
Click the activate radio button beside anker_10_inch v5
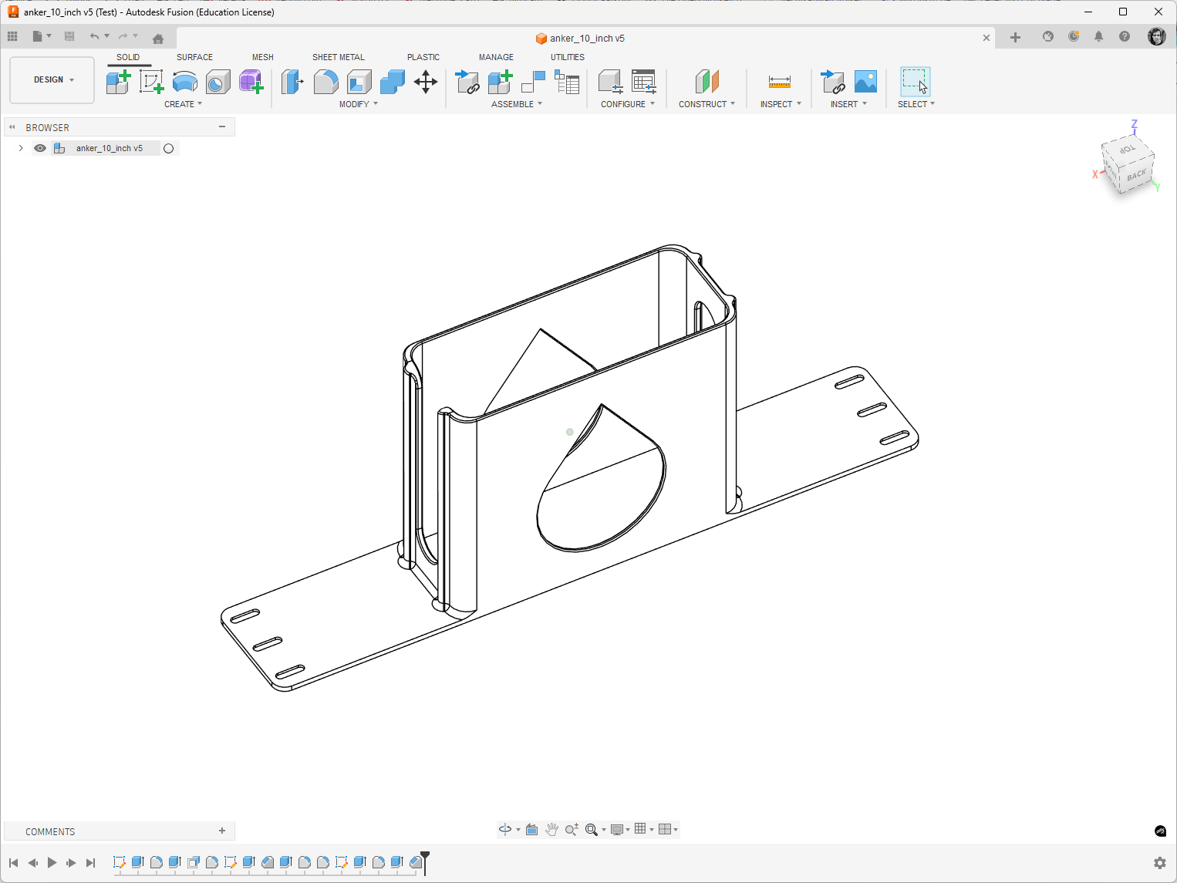pyautogui.click(x=168, y=148)
